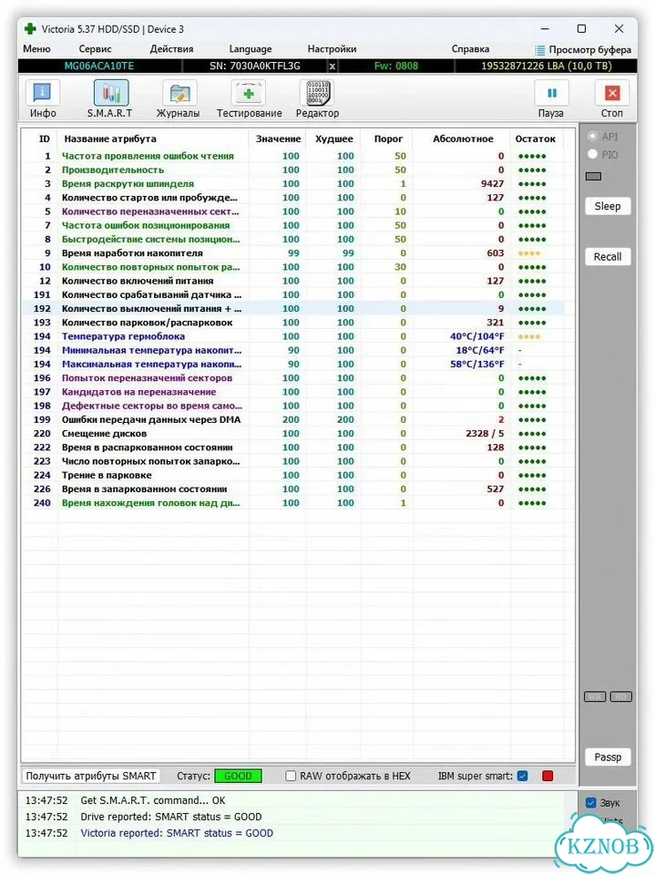Click the Остаток column header

click(536, 139)
